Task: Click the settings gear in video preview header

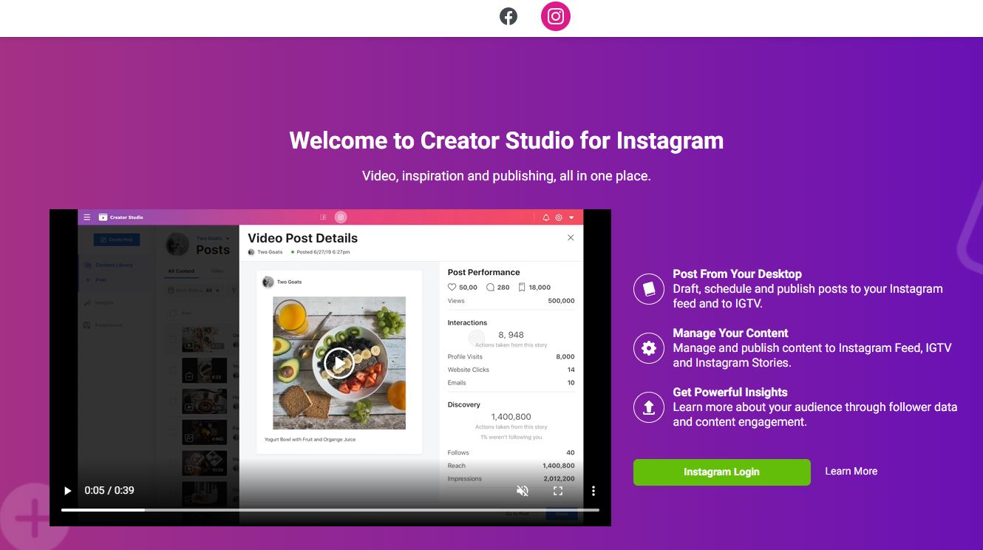Action: click(559, 217)
